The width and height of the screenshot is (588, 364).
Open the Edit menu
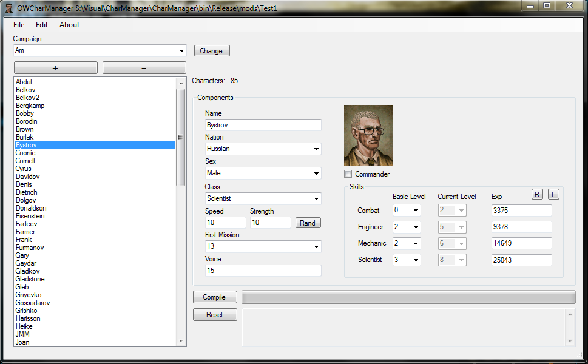coord(42,25)
